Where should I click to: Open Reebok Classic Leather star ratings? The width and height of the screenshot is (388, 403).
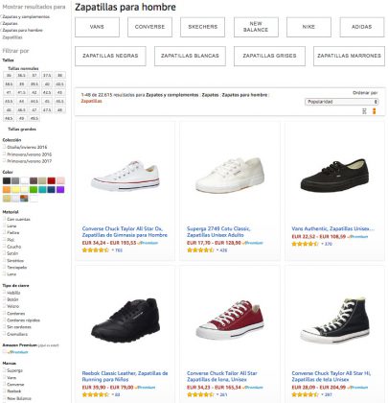pos(95,394)
